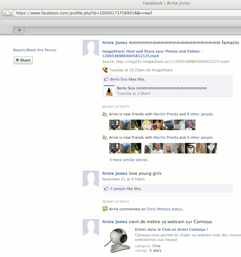Click friend-added icon beside 9 other people story
The height and width of the screenshot is (257, 241).
click(x=105, y=137)
